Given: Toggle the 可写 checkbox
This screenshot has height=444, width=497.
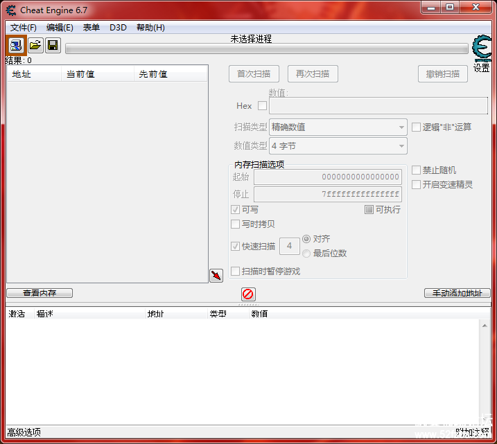Looking at the screenshot, I should [235, 210].
